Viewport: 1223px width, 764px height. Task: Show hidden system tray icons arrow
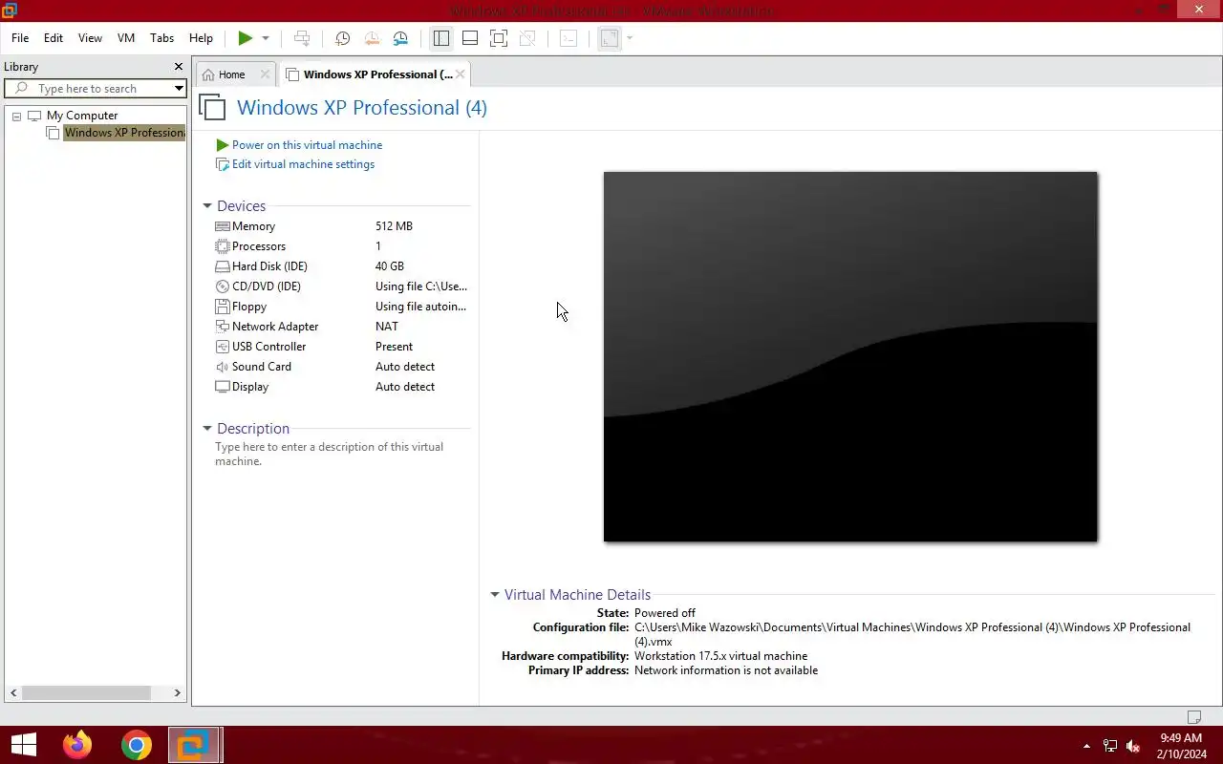click(1086, 746)
